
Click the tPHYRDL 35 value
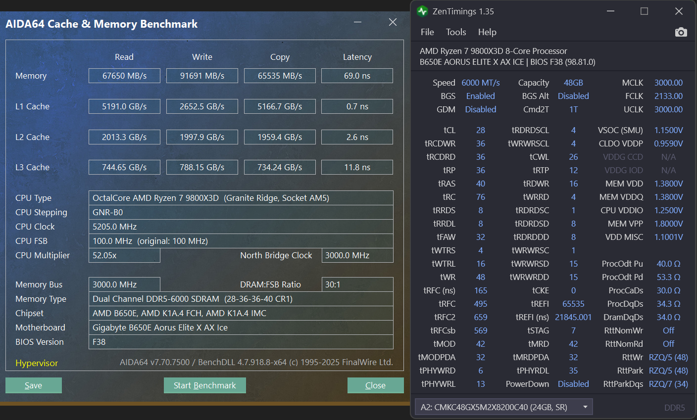pyautogui.click(x=573, y=371)
